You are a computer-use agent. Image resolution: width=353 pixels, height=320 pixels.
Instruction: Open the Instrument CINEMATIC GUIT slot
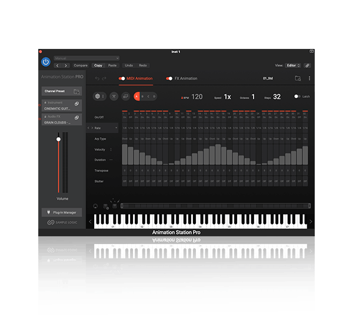pos(62,105)
